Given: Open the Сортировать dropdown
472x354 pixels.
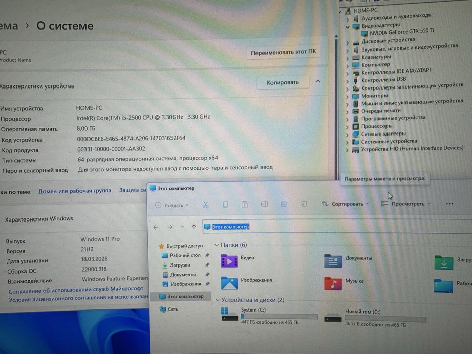Looking at the screenshot, I should pos(345,204).
